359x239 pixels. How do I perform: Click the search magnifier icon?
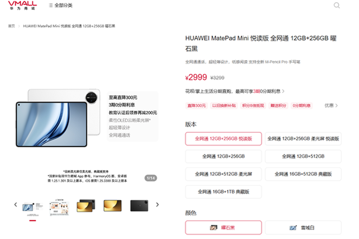337,6
